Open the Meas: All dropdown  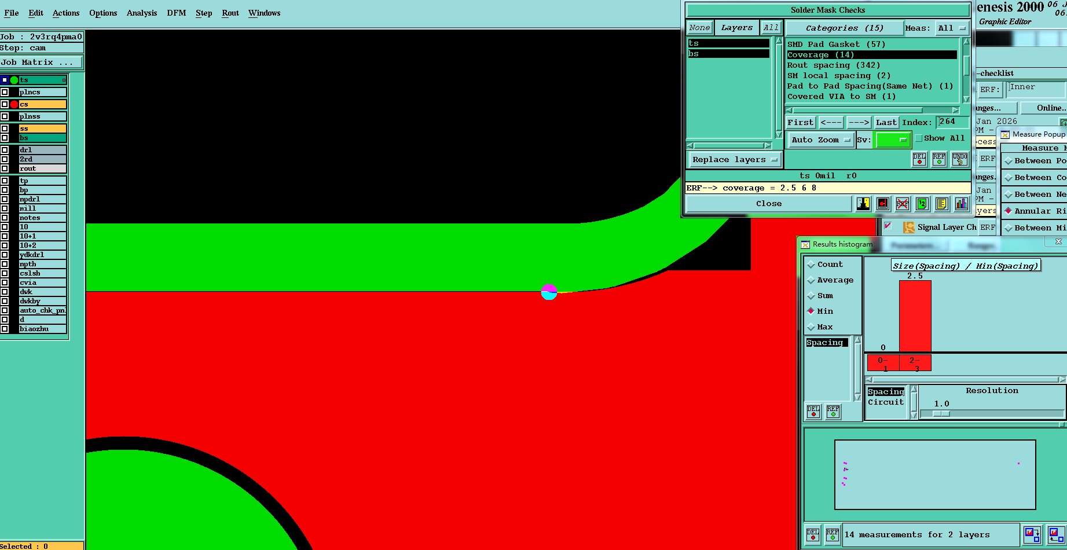coord(952,28)
